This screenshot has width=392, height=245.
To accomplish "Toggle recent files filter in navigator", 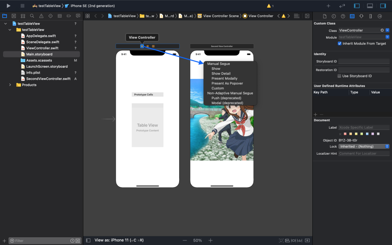I will click(x=72, y=241).
